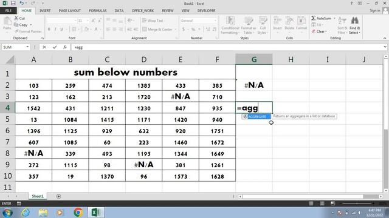Click cell containing 1542
Image resolution: width=389 pixels, height=218 pixels.
click(33, 108)
